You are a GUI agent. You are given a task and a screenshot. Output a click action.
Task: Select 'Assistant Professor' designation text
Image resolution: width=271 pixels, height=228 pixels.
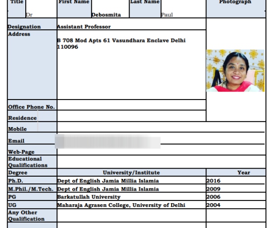pyautogui.click(x=84, y=27)
